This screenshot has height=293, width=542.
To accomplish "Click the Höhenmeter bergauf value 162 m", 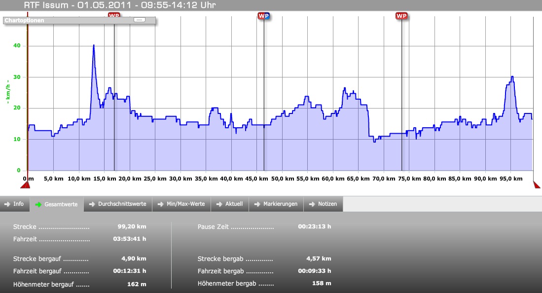I will pyautogui.click(x=137, y=284).
